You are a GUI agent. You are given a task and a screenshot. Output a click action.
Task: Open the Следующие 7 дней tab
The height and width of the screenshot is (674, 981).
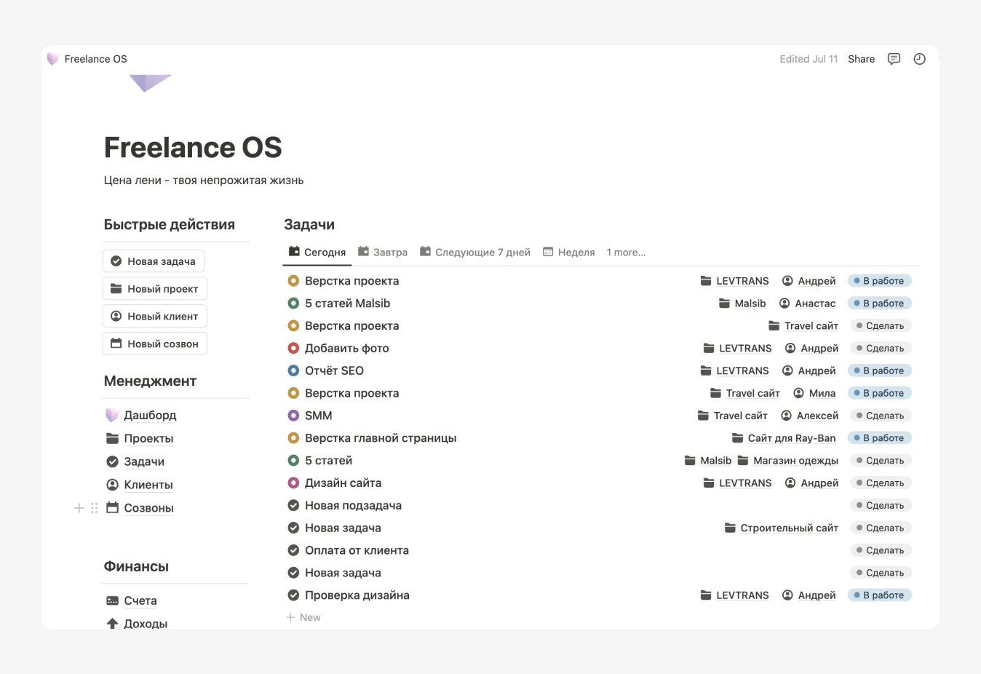point(475,253)
